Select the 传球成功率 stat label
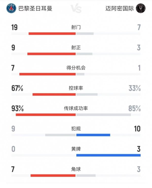 76,108
